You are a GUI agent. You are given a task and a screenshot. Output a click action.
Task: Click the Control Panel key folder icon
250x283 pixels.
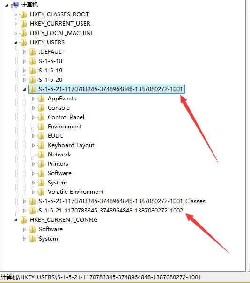[x=41, y=117]
